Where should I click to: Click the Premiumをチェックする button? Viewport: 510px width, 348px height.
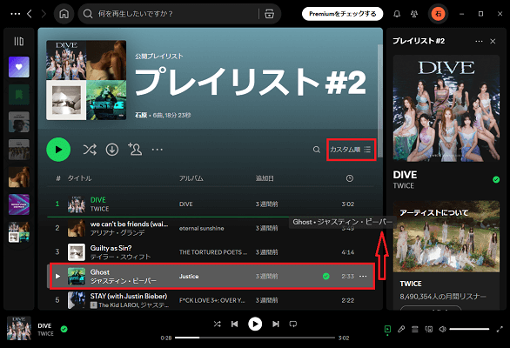click(x=343, y=14)
